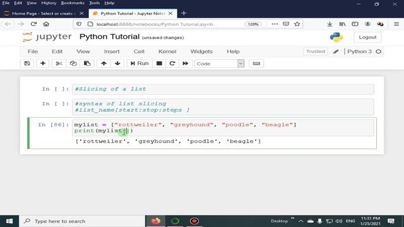Move selected cell up with the arrow
The image size is (404, 227).
tap(104, 63)
